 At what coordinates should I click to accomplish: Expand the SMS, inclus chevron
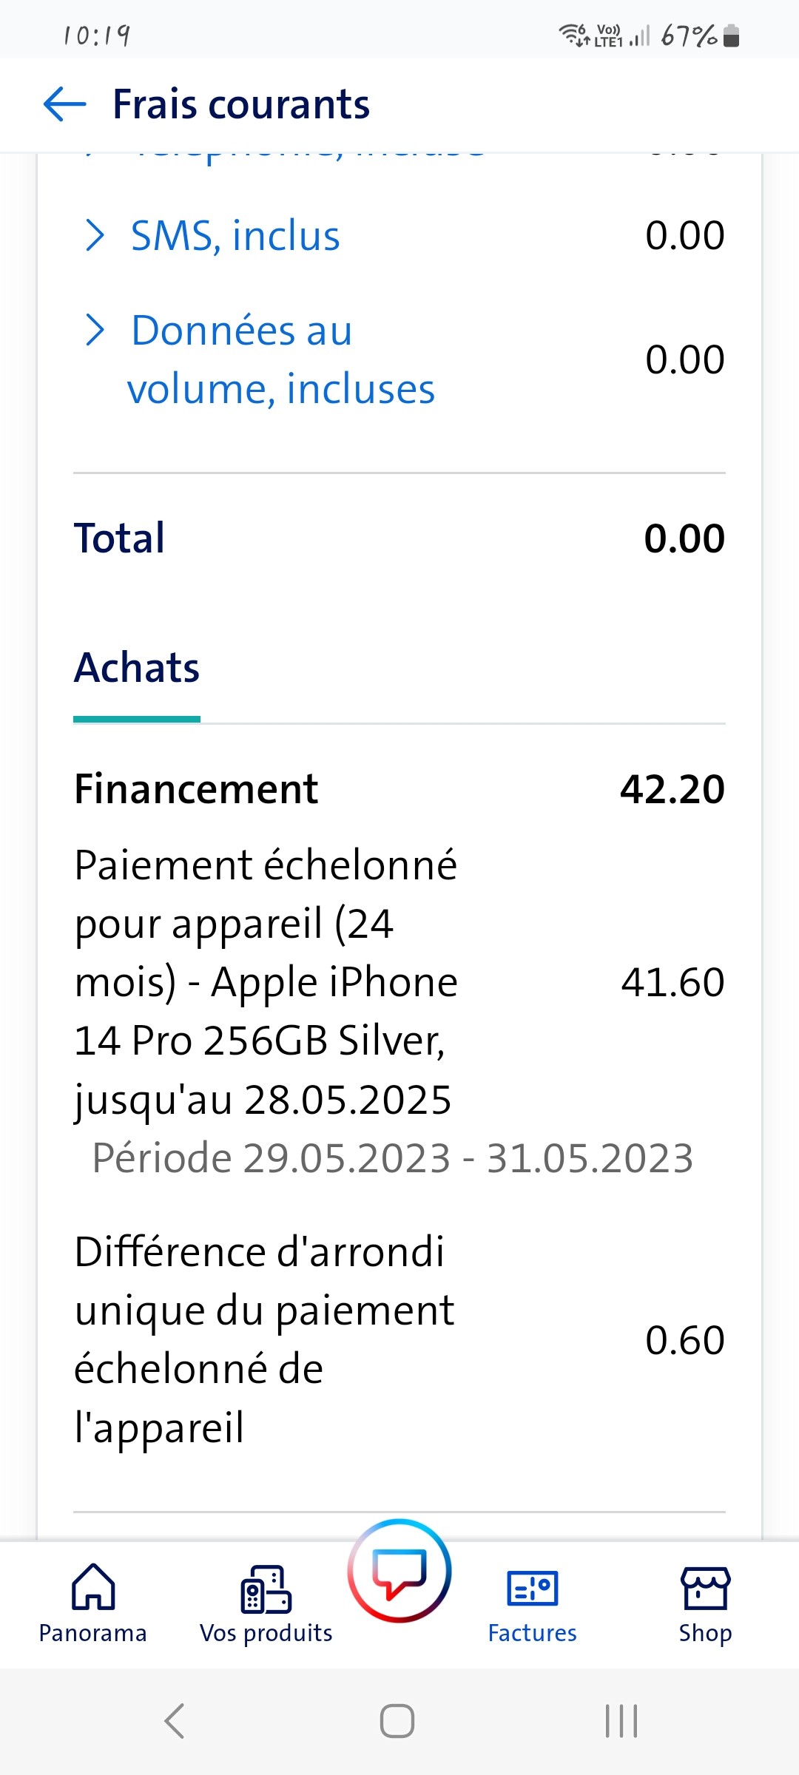[x=95, y=235]
